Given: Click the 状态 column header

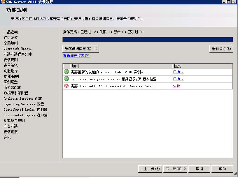Looking at the screenshot, I should [202, 66].
